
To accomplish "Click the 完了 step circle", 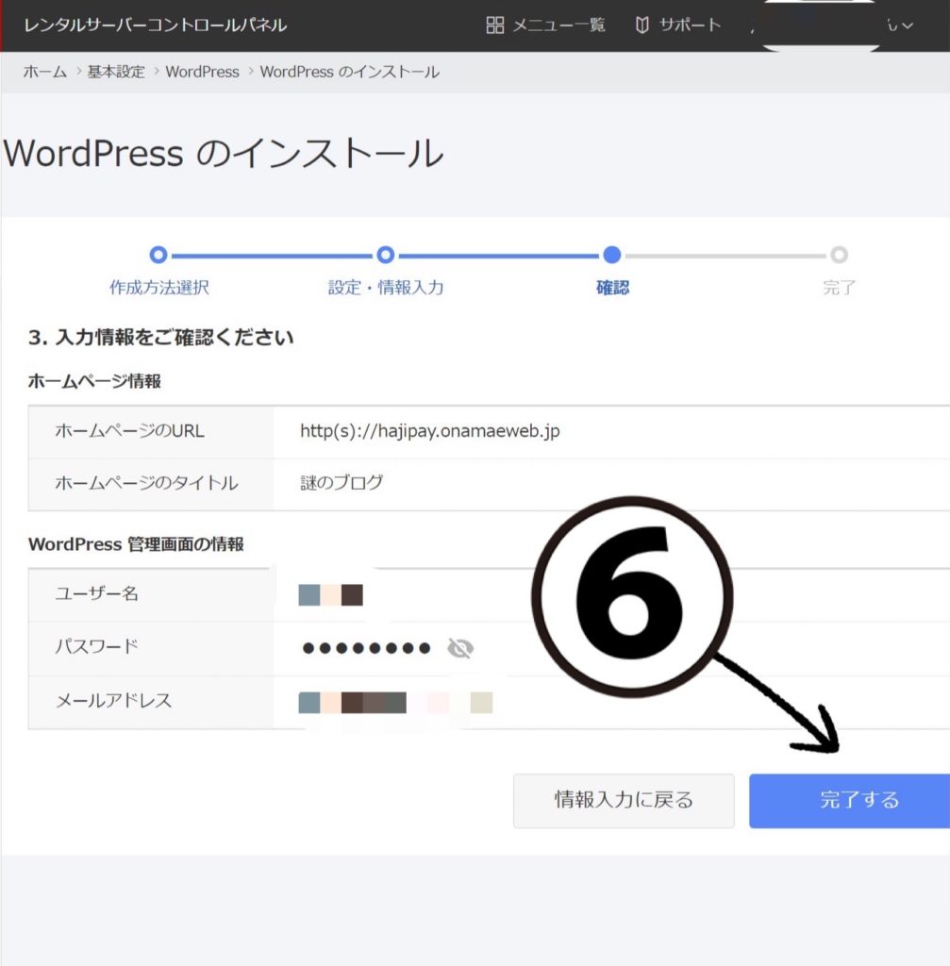I will pyautogui.click(x=839, y=255).
